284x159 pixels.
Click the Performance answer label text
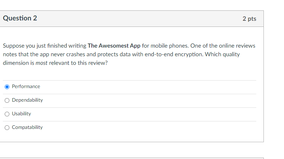26,87
